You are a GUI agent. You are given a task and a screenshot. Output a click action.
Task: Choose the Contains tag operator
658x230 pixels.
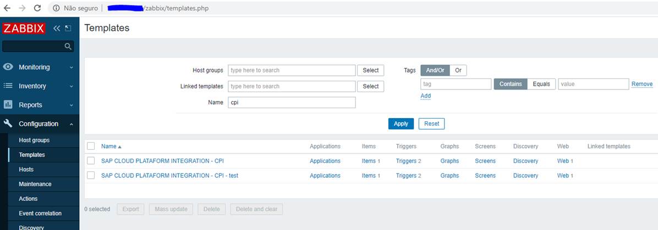(511, 84)
